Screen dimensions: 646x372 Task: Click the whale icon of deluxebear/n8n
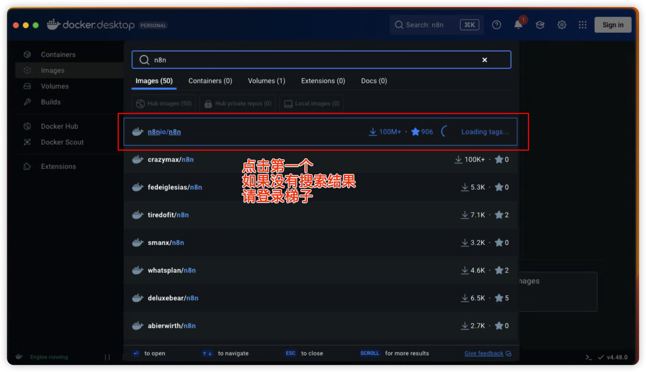[x=138, y=298]
